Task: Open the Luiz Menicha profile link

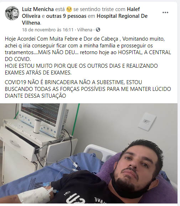Action: pos(38,9)
